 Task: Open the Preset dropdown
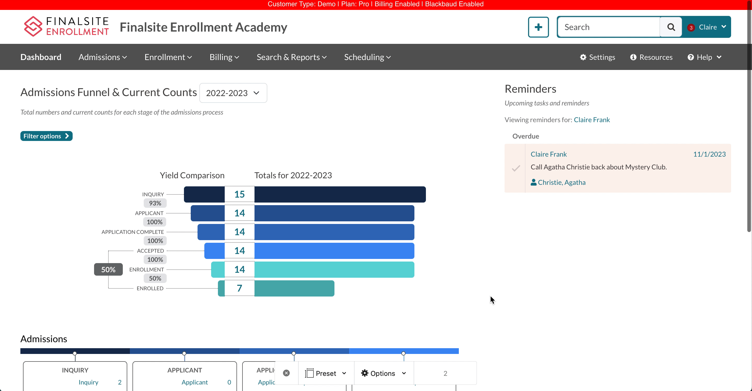pyautogui.click(x=326, y=373)
